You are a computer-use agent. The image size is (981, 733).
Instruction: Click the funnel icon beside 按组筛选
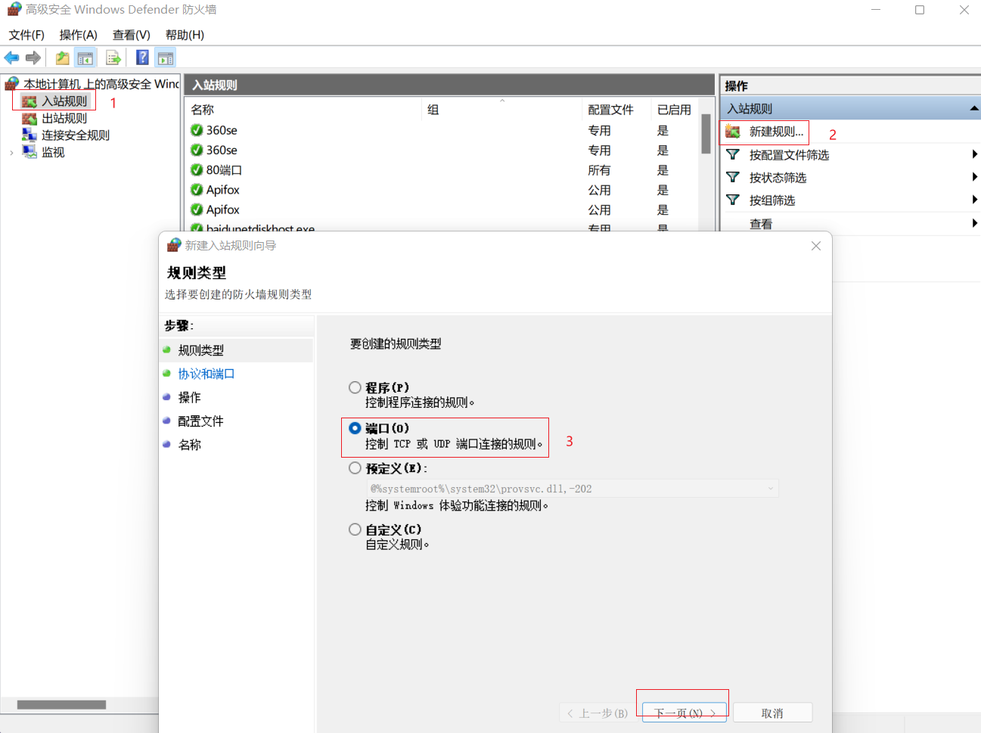point(733,200)
